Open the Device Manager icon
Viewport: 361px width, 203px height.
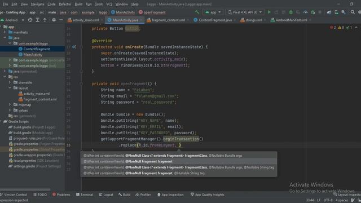click(336, 12)
